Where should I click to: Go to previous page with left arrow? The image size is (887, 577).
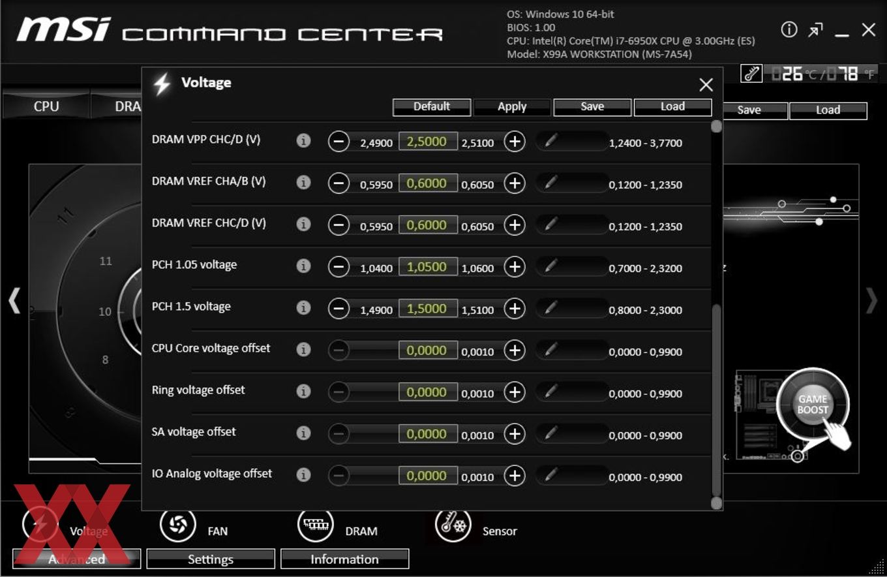14,301
